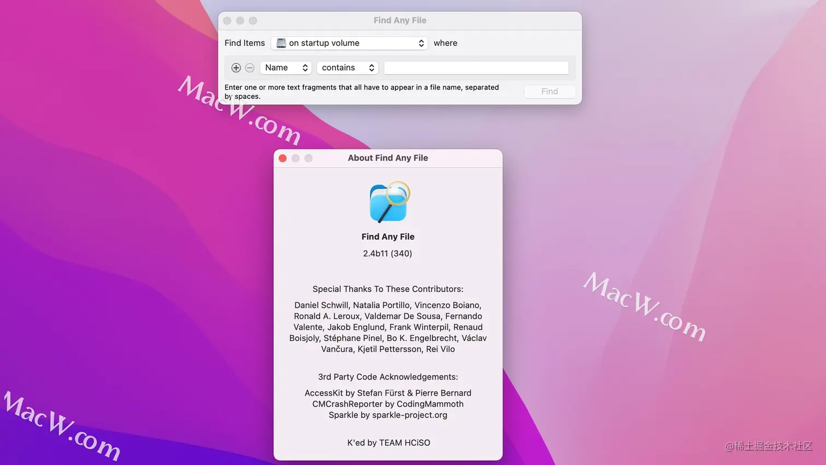
Task: Click the 'Find Any File' window title bar
Action: point(400,21)
